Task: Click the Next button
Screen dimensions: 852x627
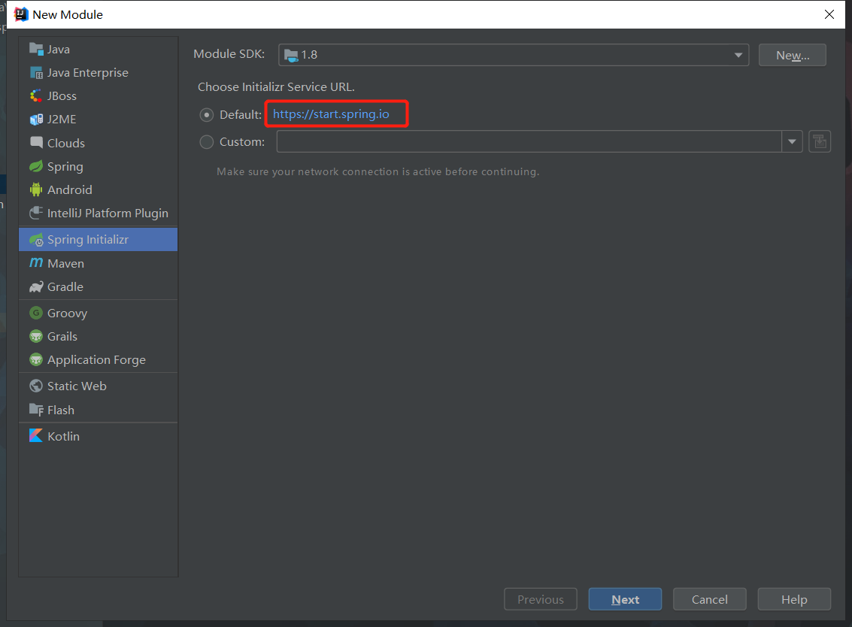Action: click(x=625, y=598)
